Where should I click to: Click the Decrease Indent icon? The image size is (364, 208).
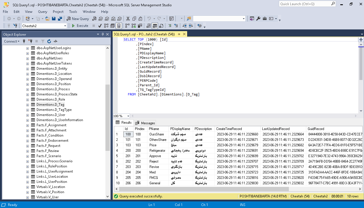click(185, 26)
